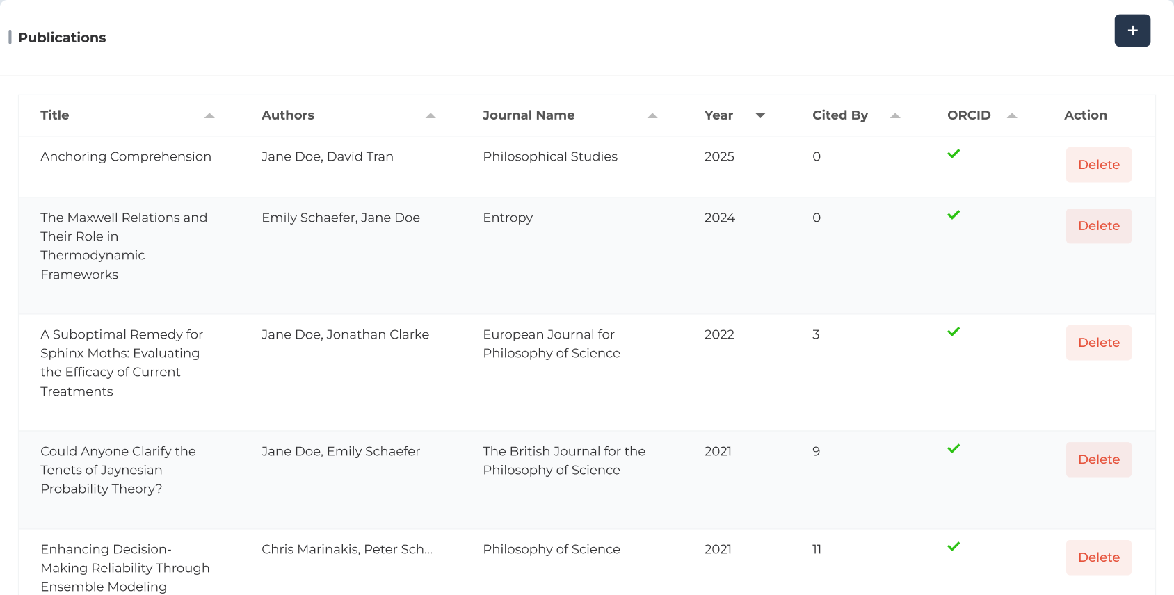Delete the Jaynesian Probability Theory publication
Viewport: 1174px width, 595px height.
tap(1098, 459)
